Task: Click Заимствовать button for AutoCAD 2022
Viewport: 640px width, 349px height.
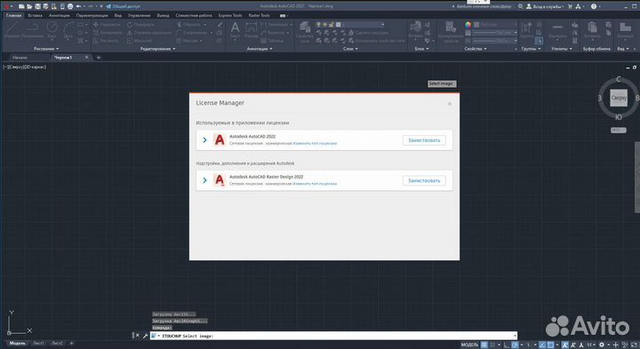Action: [x=424, y=139]
